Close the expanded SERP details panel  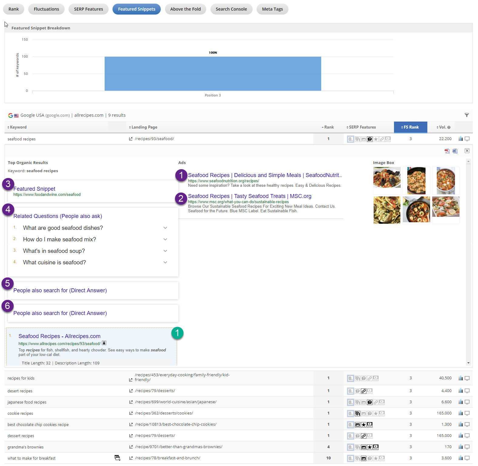[x=467, y=151]
